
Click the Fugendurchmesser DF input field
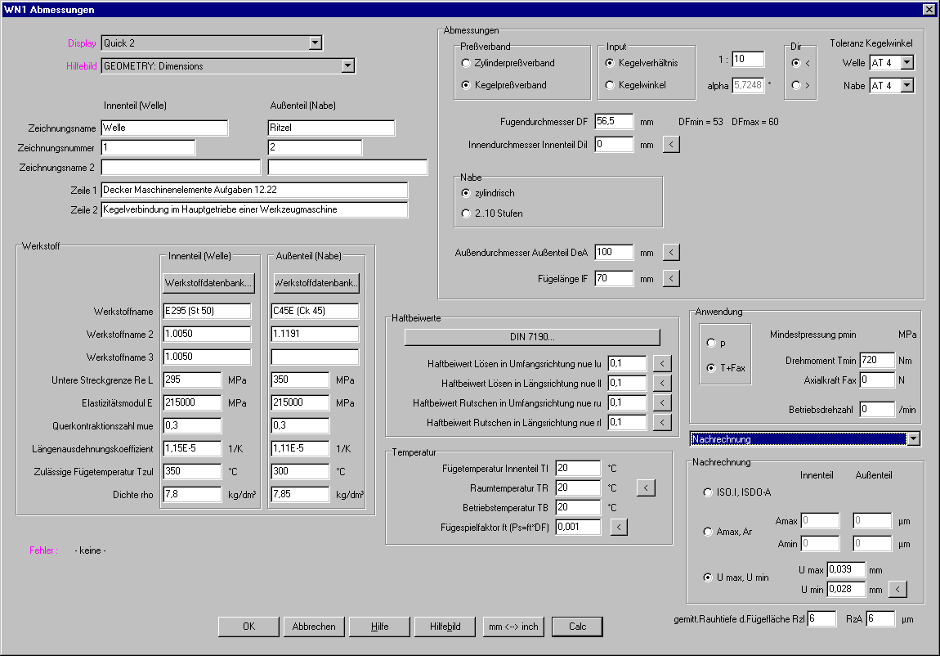613,122
